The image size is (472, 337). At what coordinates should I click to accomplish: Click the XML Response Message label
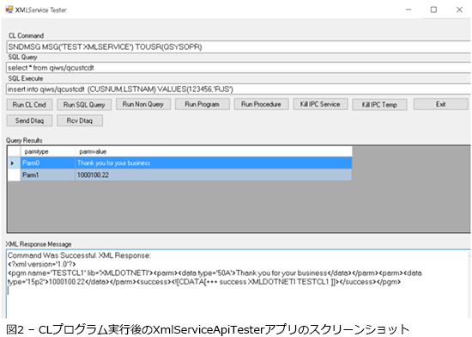pos(39,244)
